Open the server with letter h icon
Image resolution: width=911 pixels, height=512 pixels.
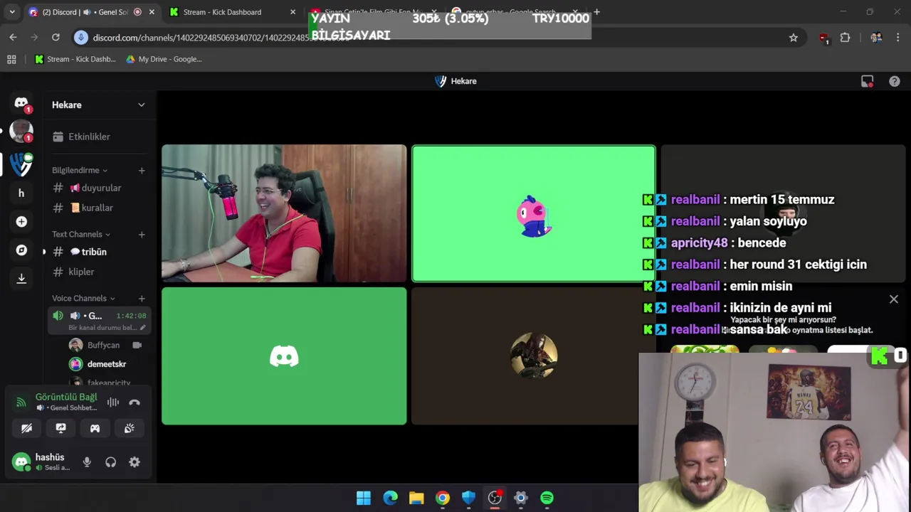[x=21, y=193]
